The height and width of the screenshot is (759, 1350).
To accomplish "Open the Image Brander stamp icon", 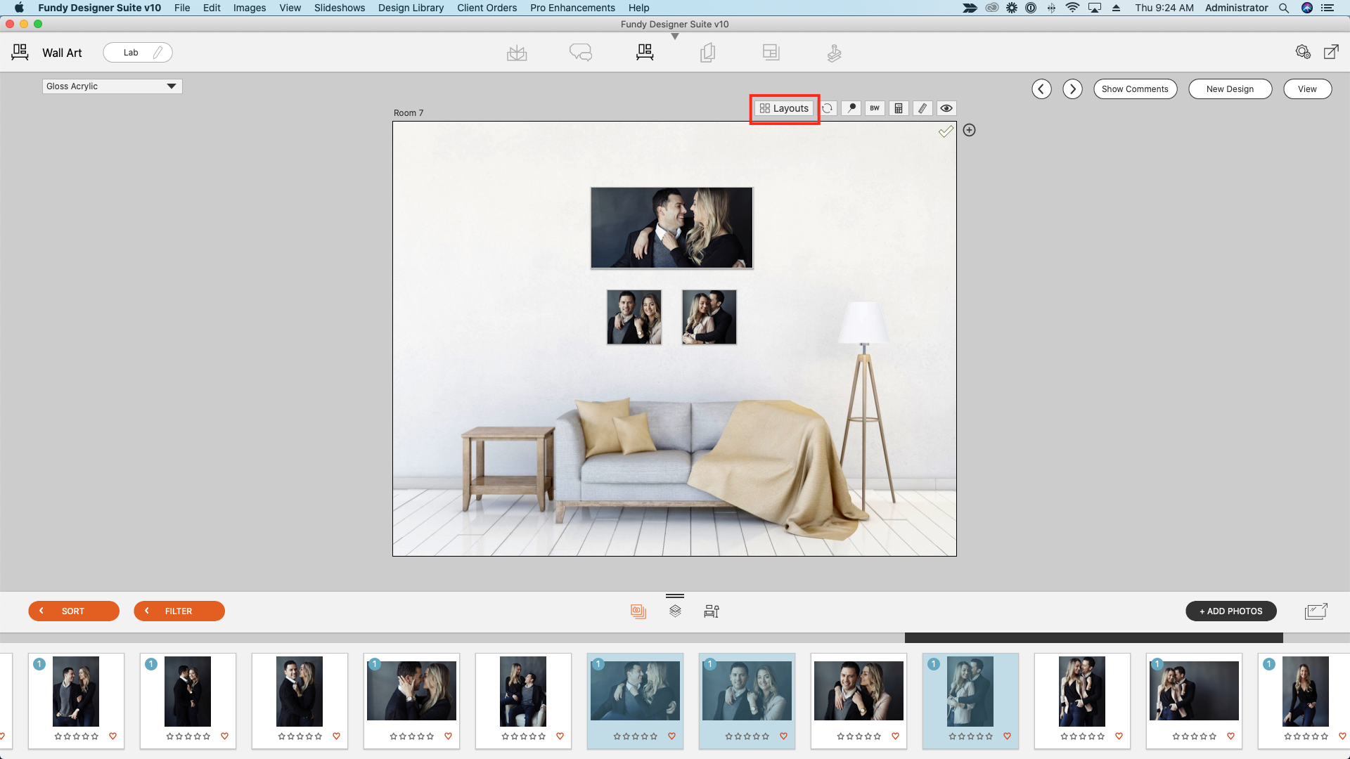I will tap(834, 53).
